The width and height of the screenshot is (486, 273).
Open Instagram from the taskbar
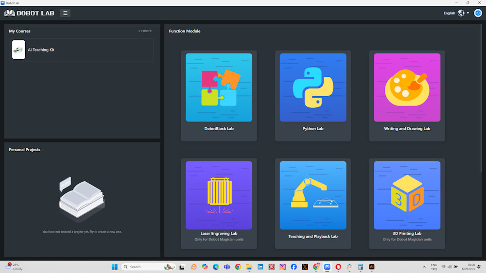point(283,267)
